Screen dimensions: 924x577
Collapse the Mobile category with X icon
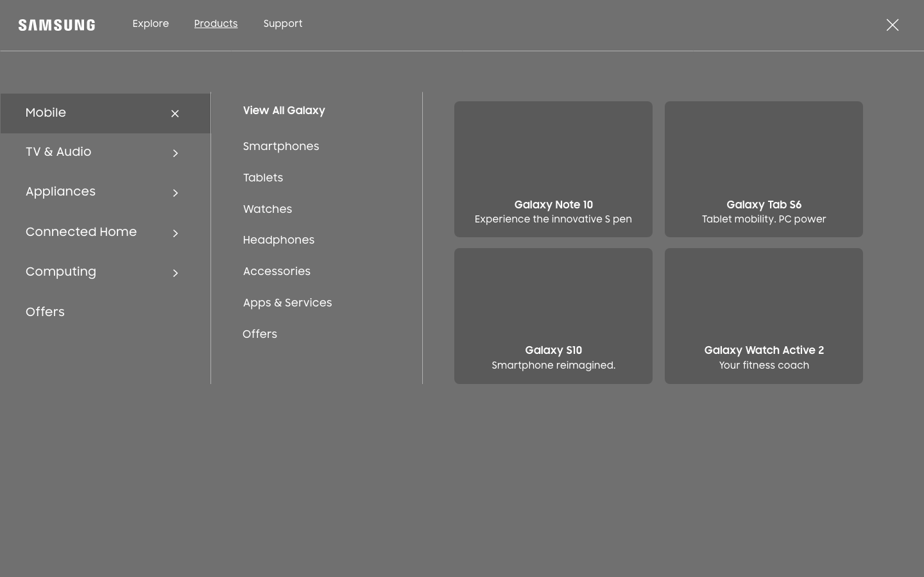175,113
